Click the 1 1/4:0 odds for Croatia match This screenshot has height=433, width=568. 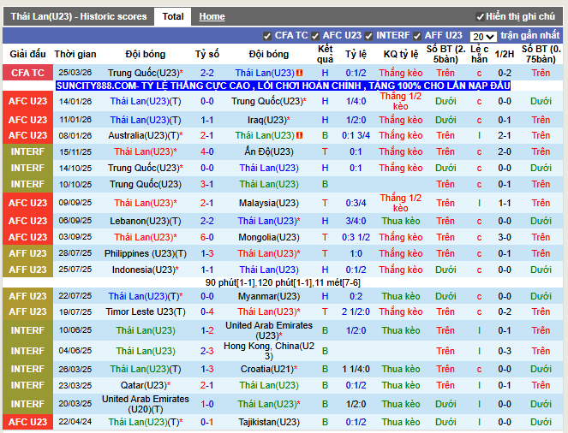pos(356,370)
